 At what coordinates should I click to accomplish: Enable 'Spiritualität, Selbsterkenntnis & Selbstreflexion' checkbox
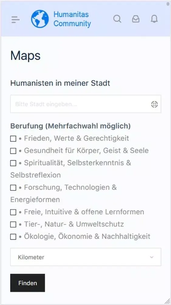[x=13, y=163]
